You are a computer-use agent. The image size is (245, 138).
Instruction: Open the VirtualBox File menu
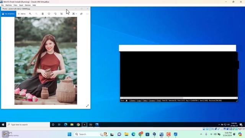[x=2, y=5]
